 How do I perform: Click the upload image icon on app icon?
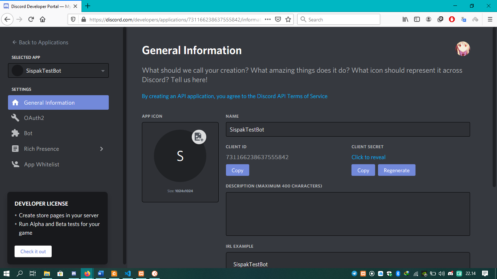point(199,137)
